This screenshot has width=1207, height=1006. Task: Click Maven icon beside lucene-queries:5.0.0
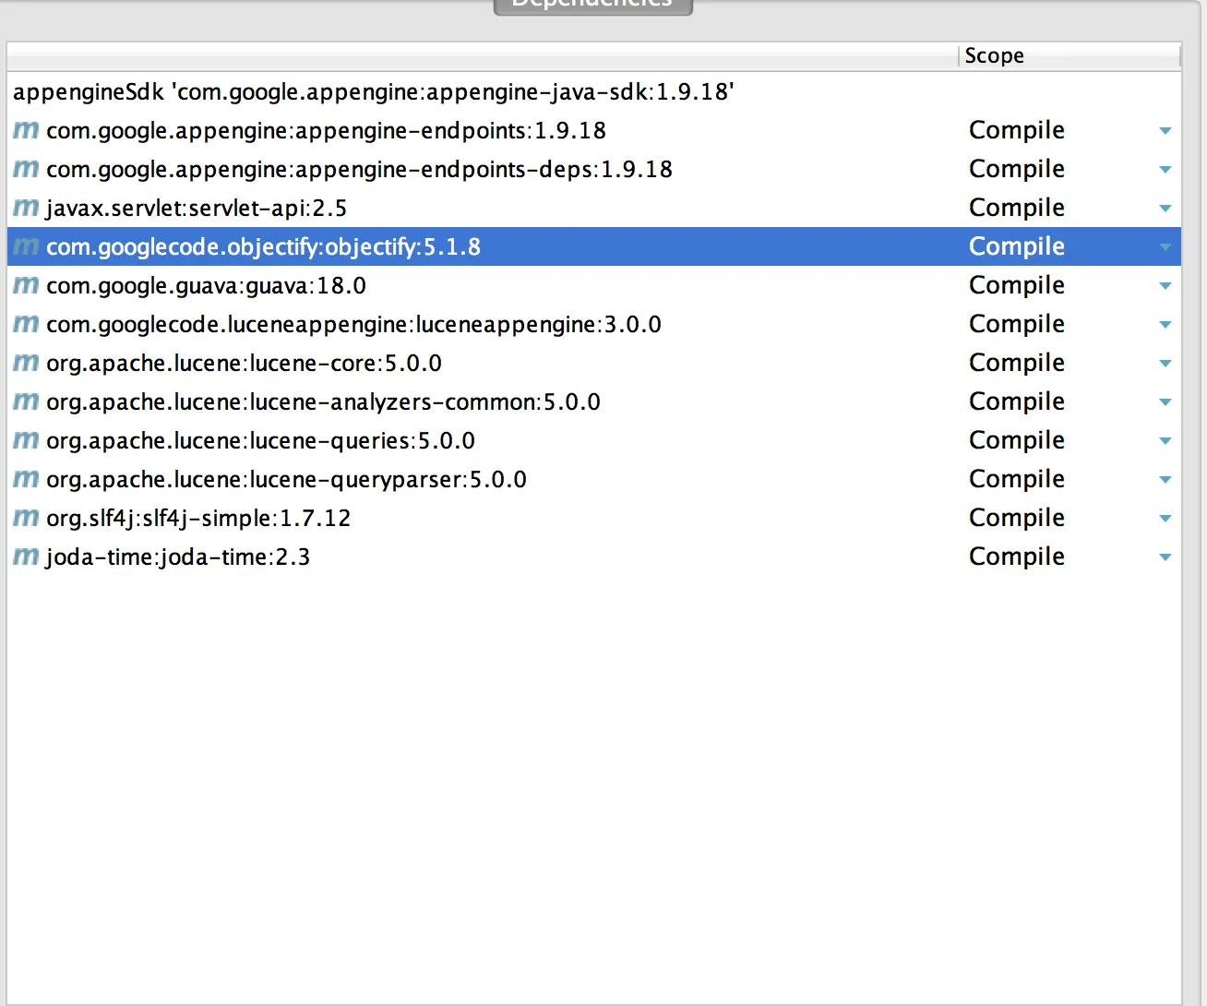coord(26,440)
